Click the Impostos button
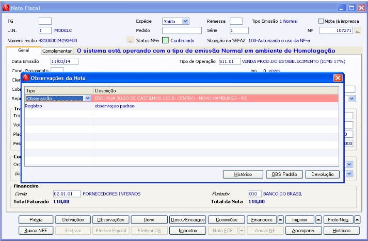The width and height of the screenshot is (368, 241). click(187, 231)
